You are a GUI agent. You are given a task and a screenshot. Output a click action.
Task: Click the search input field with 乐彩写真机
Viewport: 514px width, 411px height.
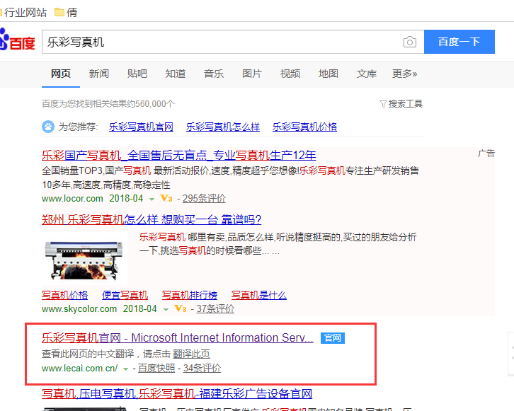coord(219,42)
